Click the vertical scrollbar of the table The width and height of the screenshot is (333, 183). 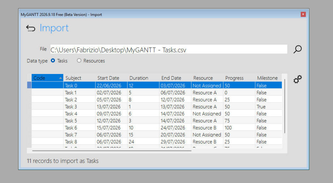coord(285,106)
